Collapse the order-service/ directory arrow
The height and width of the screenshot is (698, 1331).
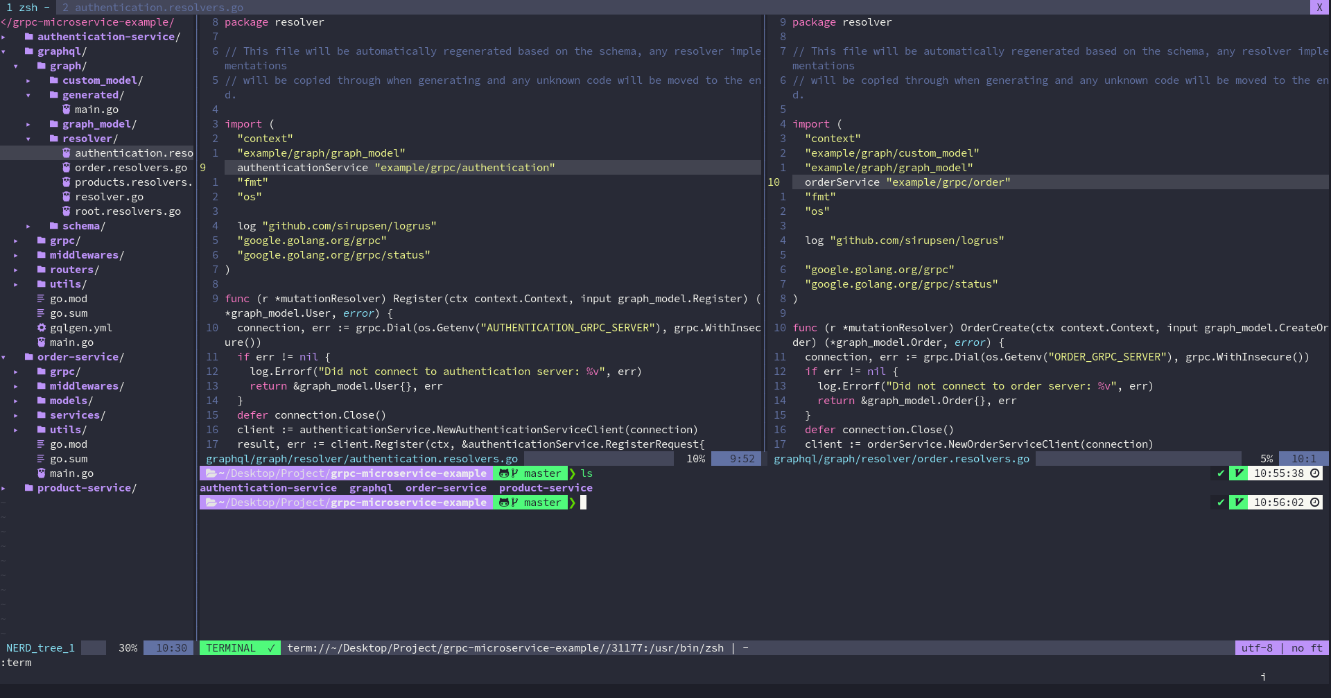[3, 357]
